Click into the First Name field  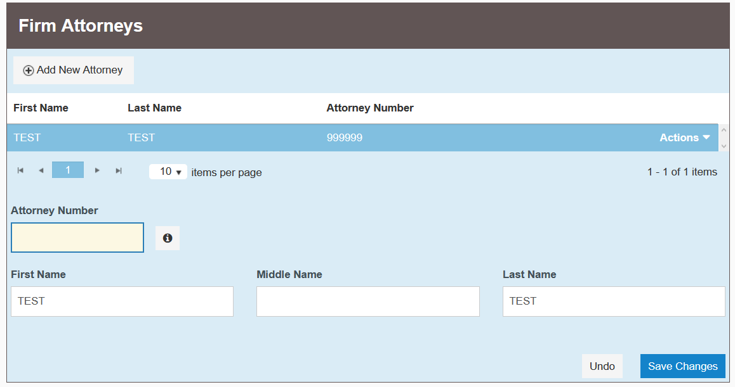(122, 301)
